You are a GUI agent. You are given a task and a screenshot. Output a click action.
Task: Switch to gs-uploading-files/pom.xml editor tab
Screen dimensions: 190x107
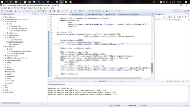129,14
